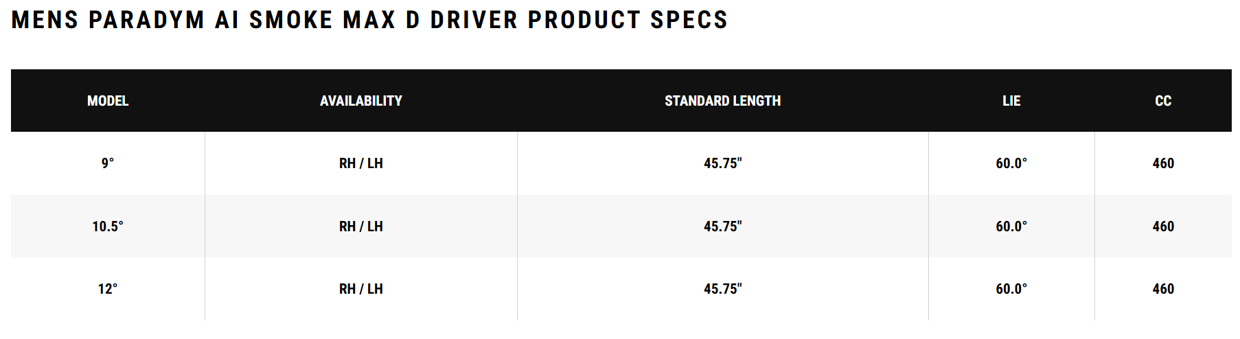This screenshot has width=1240, height=339.
Task: Click the 45.75" length in the 10.5° row
Action: click(722, 226)
